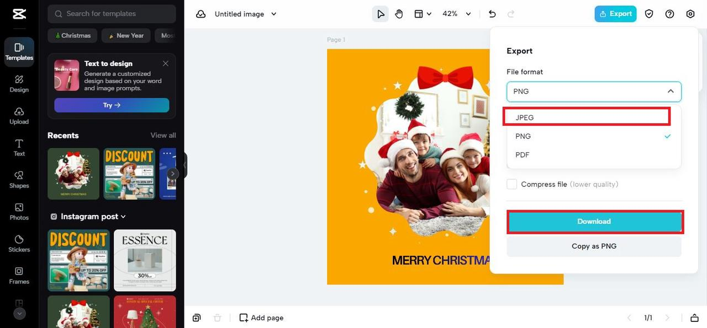Open the Discount recent template thumbnail
Screen dimensions: 707x328
tap(129, 174)
